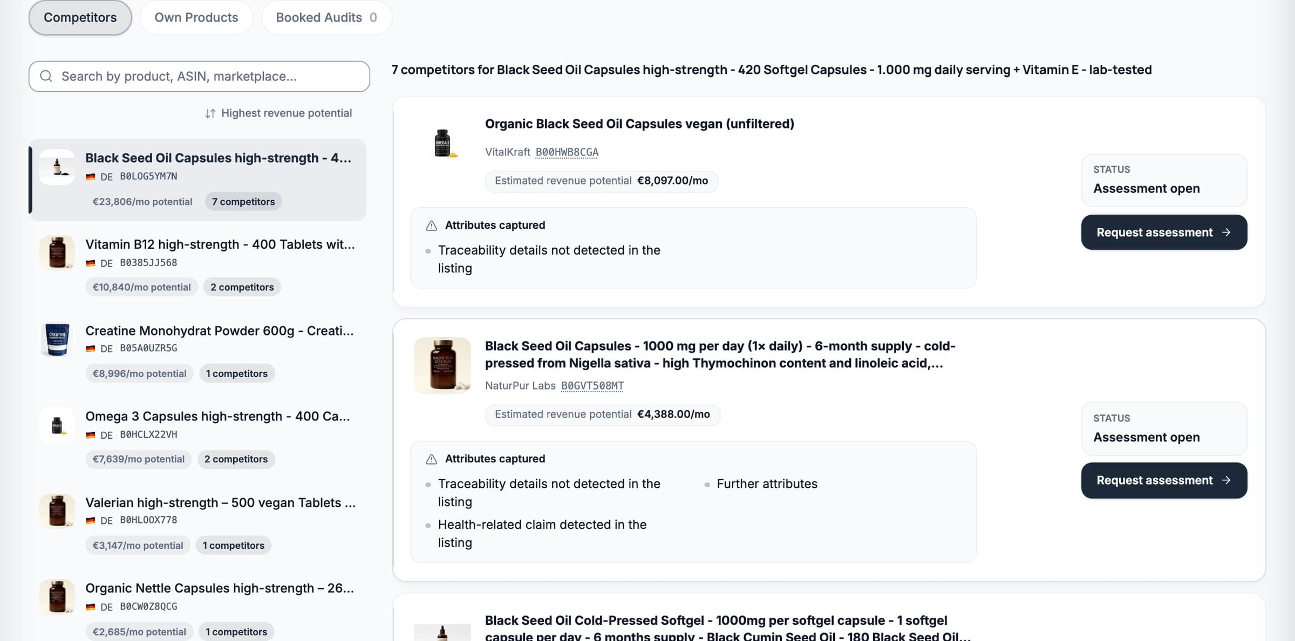
Task: Click German flag beside B0385JJ568
Action: pyautogui.click(x=91, y=263)
